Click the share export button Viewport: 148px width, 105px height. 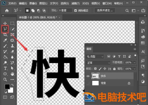pyautogui.click(x=143, y=11)
